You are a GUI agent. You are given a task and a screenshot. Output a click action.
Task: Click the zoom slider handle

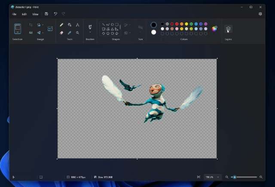(x=235, y=177)
